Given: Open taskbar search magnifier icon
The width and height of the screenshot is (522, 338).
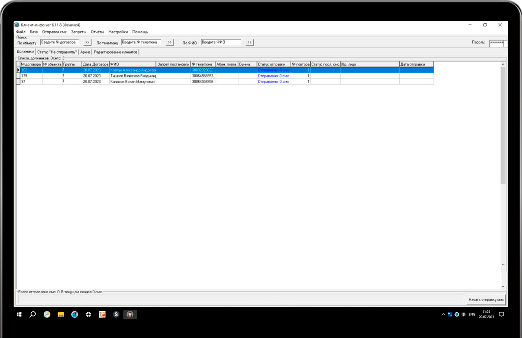Looking at the screenshot, I should click(33, 314).
